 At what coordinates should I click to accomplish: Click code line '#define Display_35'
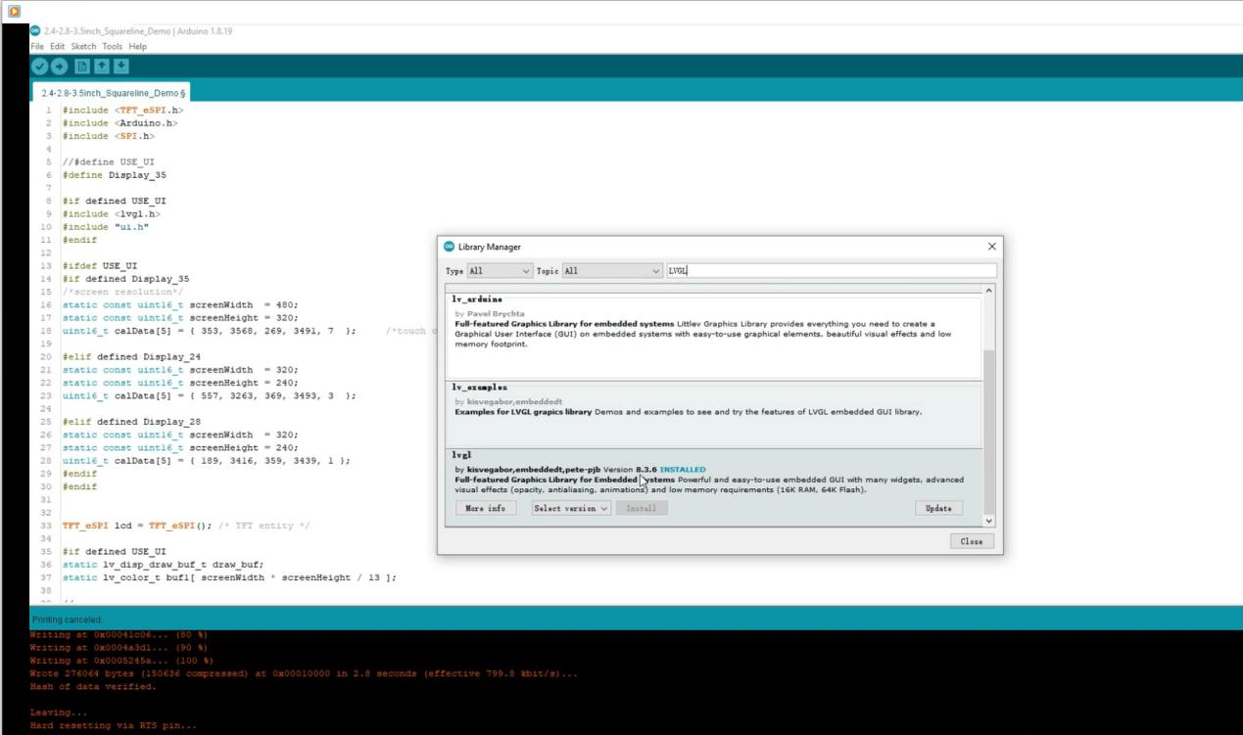(x=114, y=175)
